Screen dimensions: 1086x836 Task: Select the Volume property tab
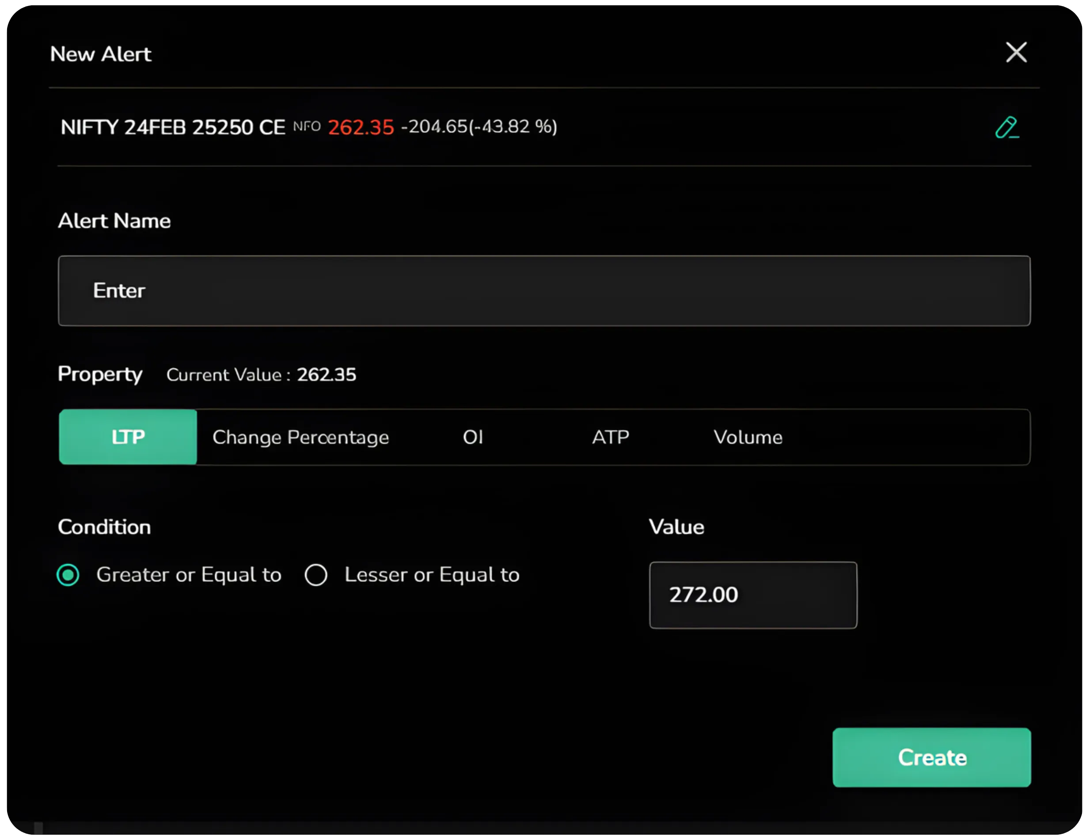click(x=748, y=437)
